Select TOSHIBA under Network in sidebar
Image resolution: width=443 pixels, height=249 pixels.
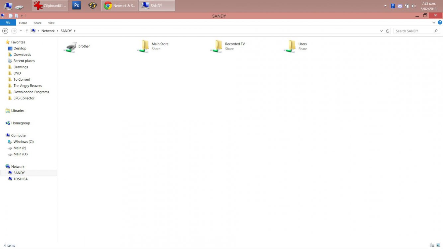[21, 179]
